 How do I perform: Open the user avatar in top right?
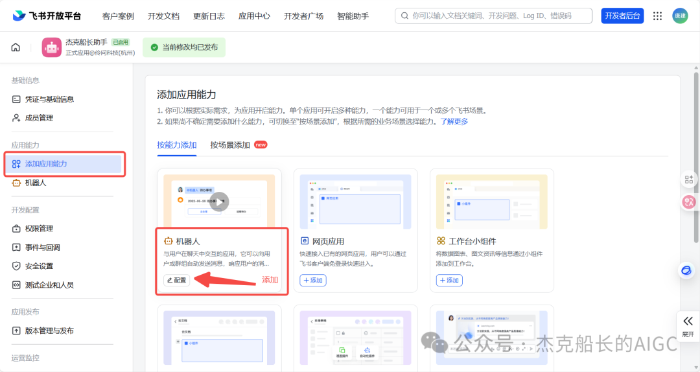(x=680, y=16)
